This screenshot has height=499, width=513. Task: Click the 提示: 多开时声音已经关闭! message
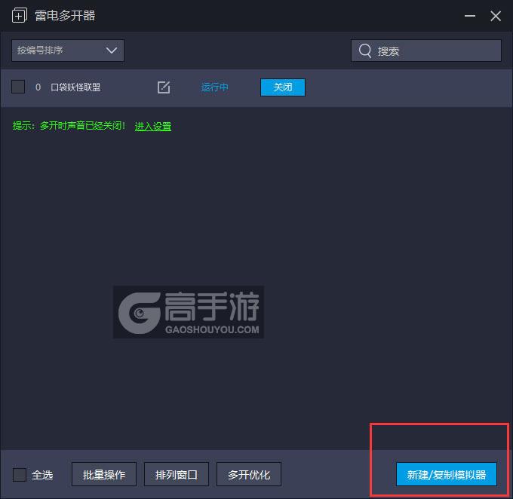(69, 126)
